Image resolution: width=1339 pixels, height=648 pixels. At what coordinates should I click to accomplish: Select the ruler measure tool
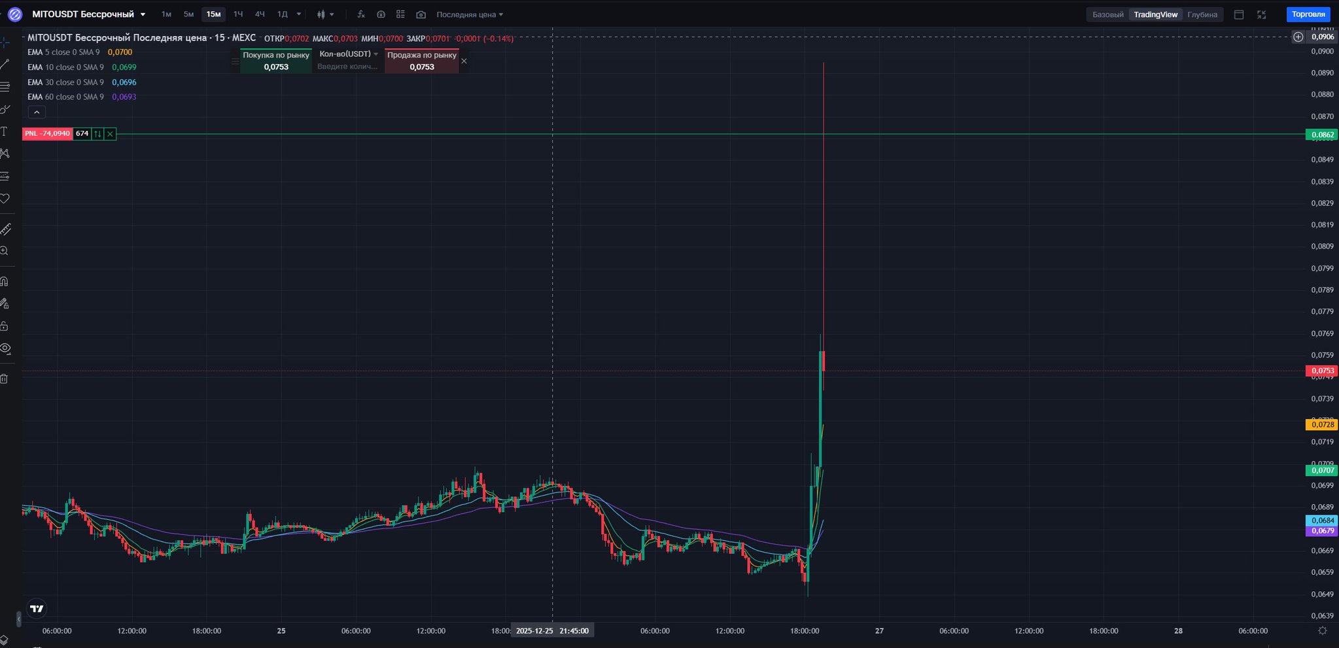(5, 229)
